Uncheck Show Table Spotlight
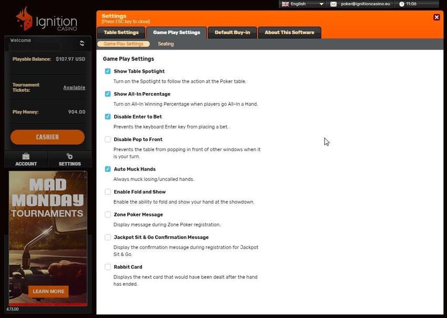Screen dimensions: 447x318 coord(108,71)
